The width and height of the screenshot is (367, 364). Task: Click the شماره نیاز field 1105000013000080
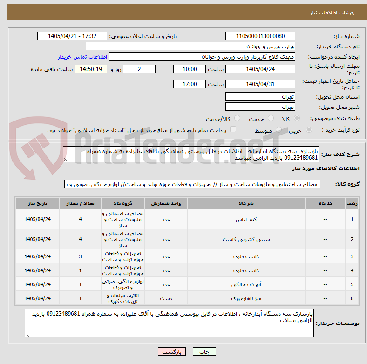coord(260,36)
